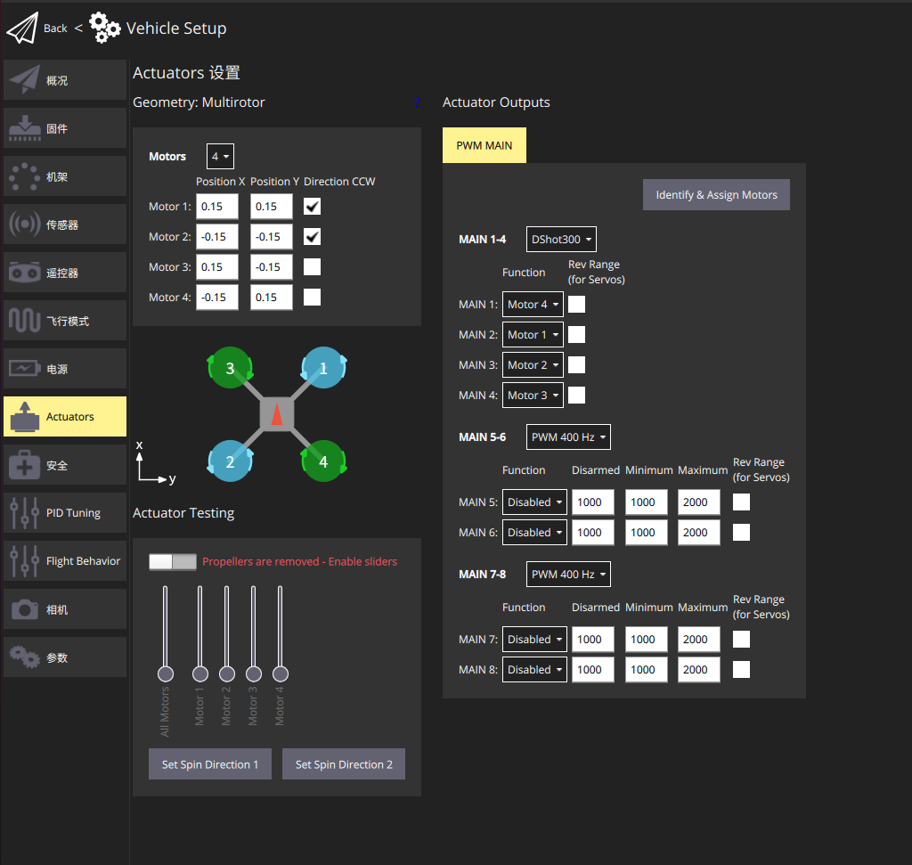912x865 pixels.
Task: Click Motor 1 Position X input field
Action: tap(217, 207)
